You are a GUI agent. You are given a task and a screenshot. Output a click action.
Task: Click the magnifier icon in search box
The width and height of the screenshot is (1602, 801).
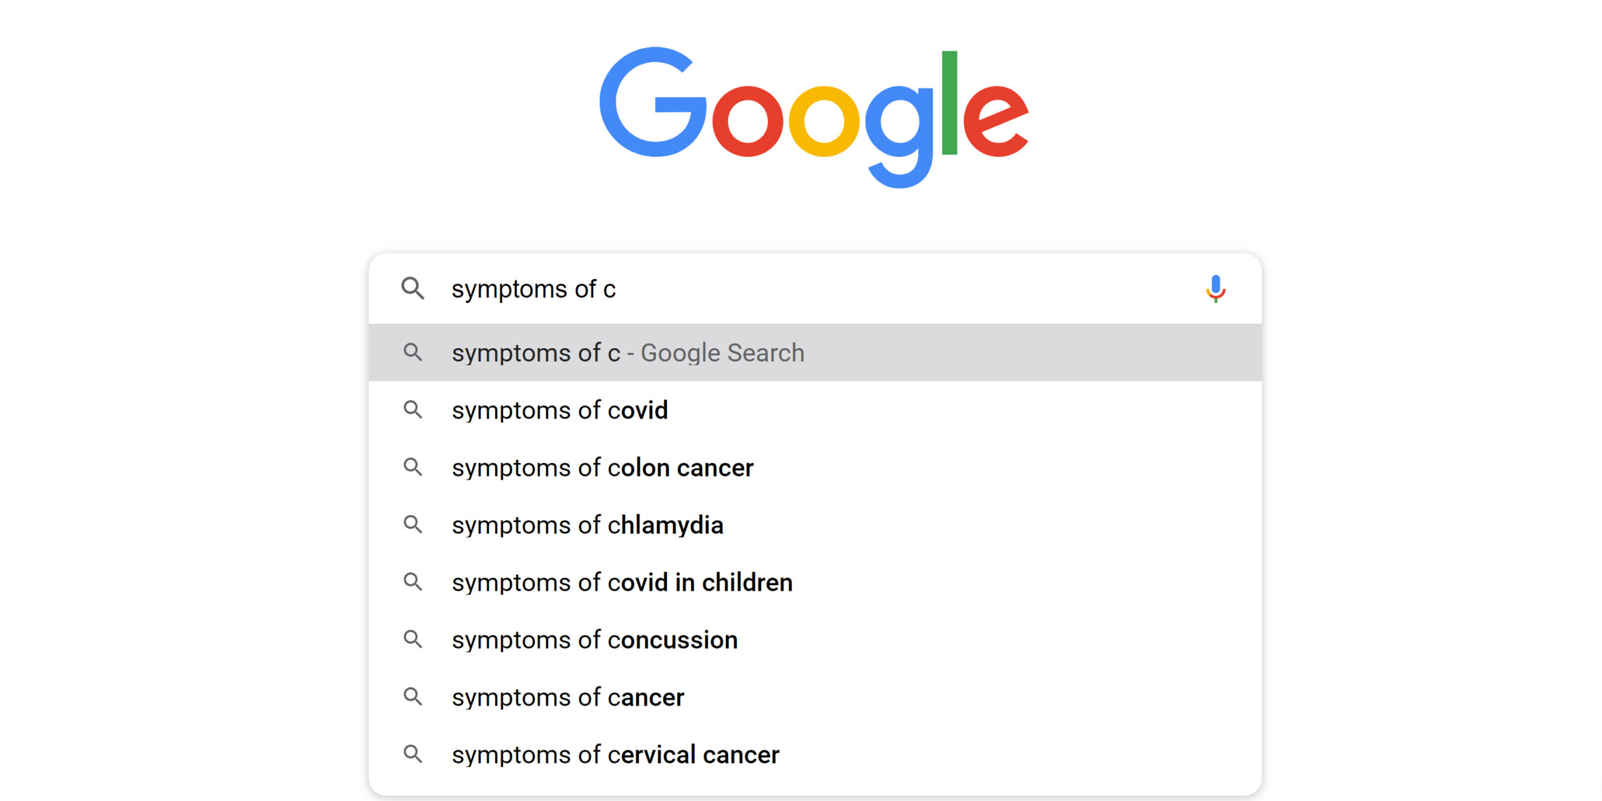(413, 288)
